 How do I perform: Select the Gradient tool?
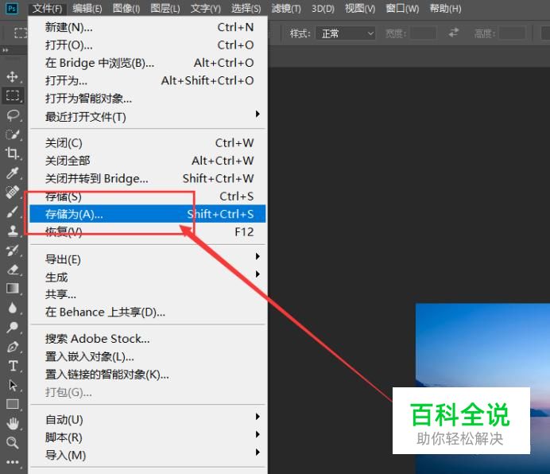pos(13,288)
